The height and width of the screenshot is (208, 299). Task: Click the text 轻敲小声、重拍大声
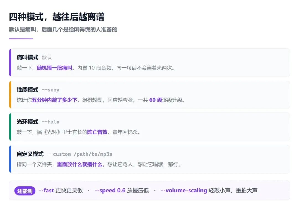(233, 191)
